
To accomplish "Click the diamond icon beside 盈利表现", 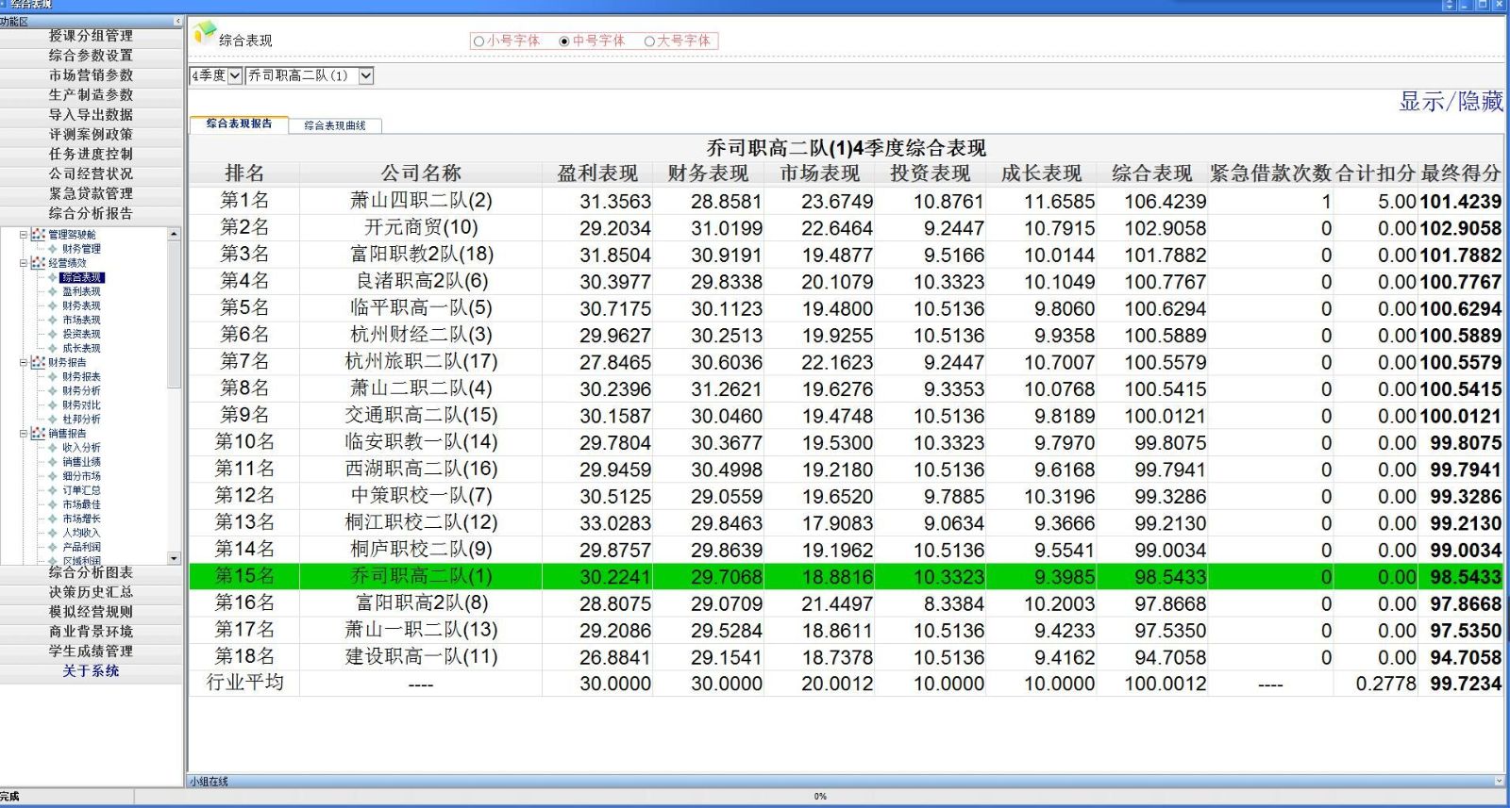I will point(53,292).
